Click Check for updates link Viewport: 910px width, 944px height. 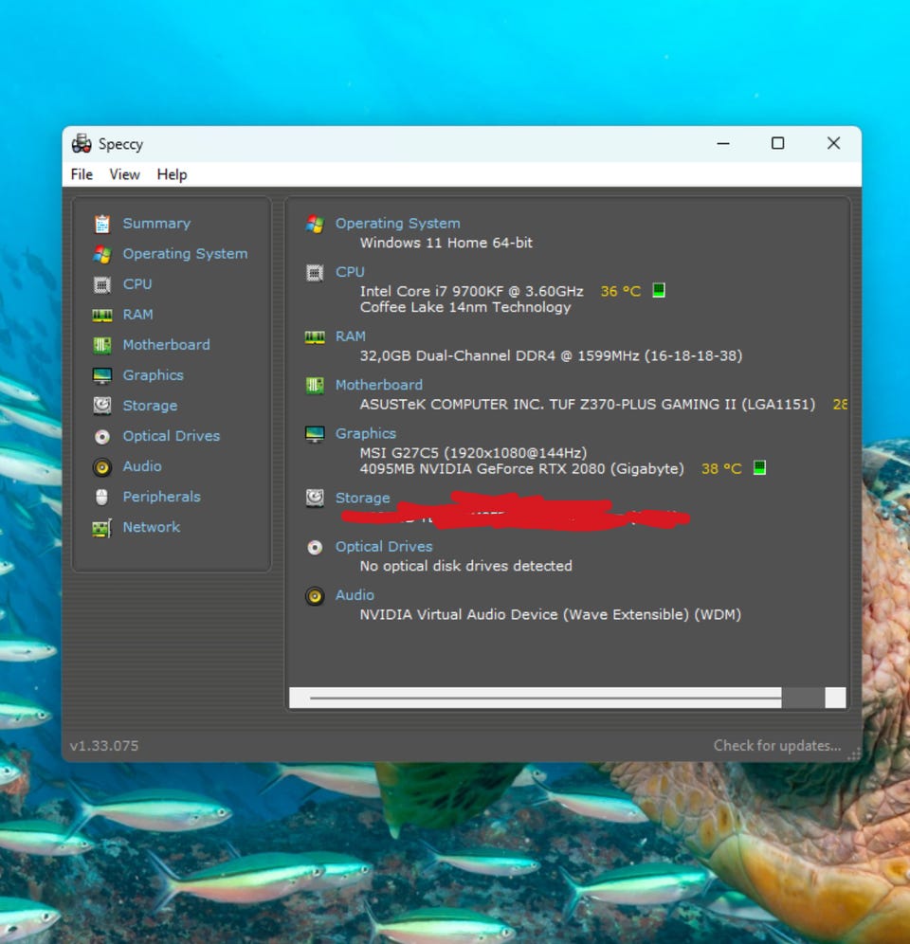tap(776, 746)
